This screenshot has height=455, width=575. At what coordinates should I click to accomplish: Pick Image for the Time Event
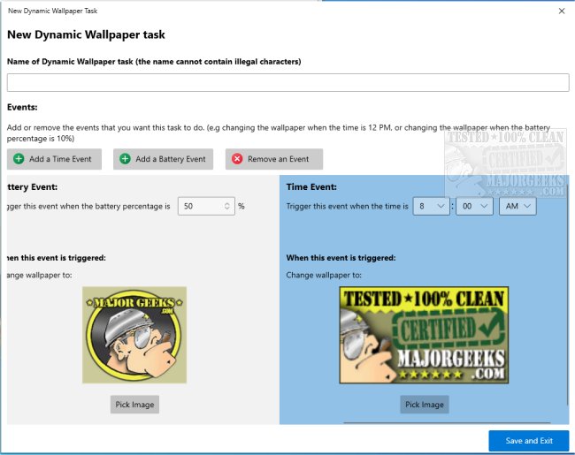coord(425,405)
